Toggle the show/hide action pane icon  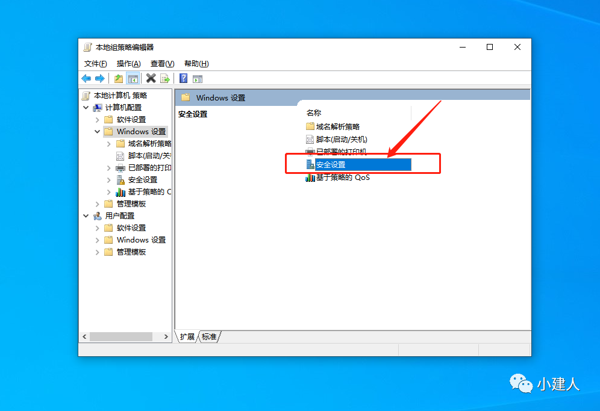pyautogui.click(x=198, y=79)
